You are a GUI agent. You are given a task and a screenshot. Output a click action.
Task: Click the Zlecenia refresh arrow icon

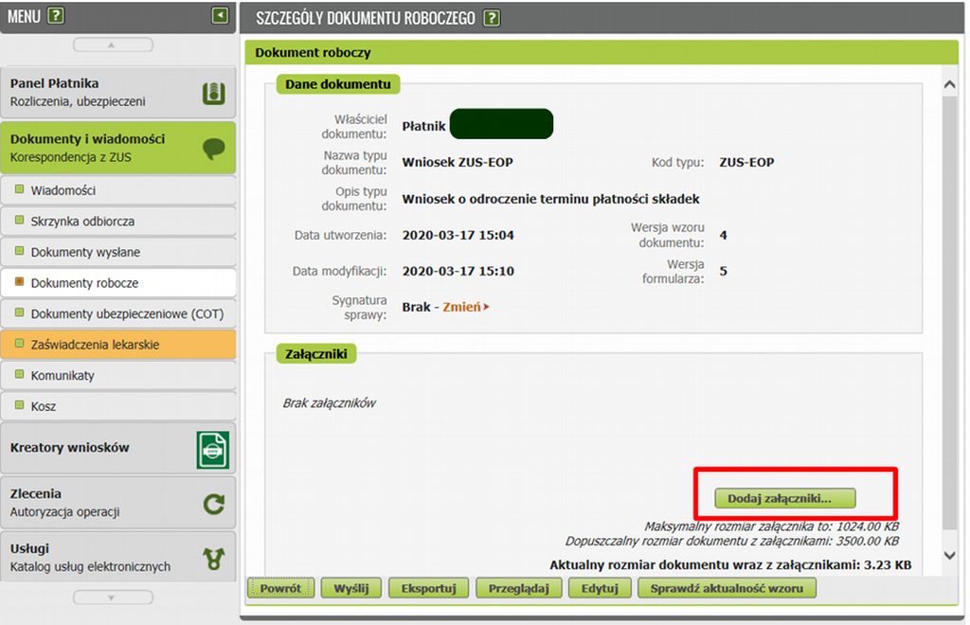click(x=213, y=504)
